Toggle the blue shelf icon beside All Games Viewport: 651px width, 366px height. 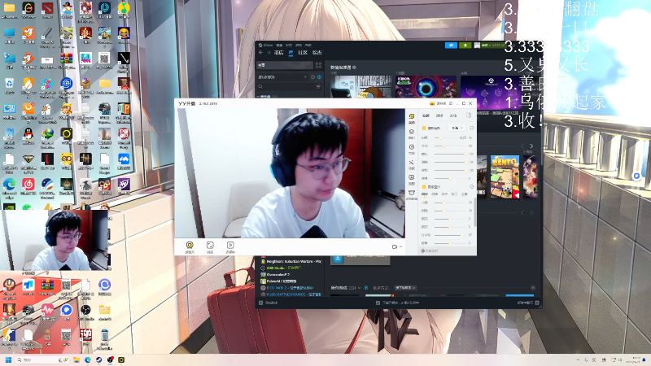[366, 288]
